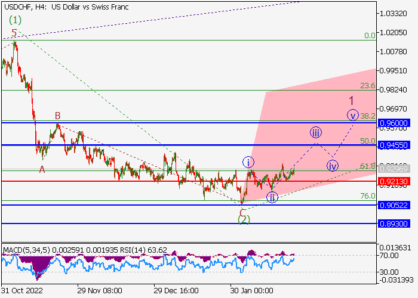Click the 1.02050 price axis value
The image size is (418, 298).
[393, 32]
